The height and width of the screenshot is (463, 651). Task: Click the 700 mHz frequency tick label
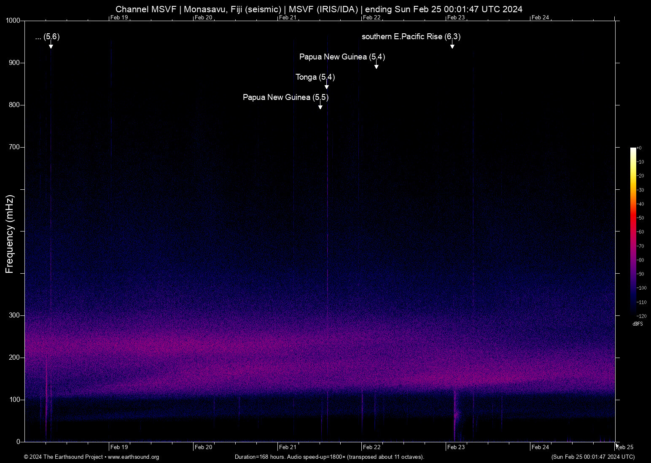click(14, 147)
